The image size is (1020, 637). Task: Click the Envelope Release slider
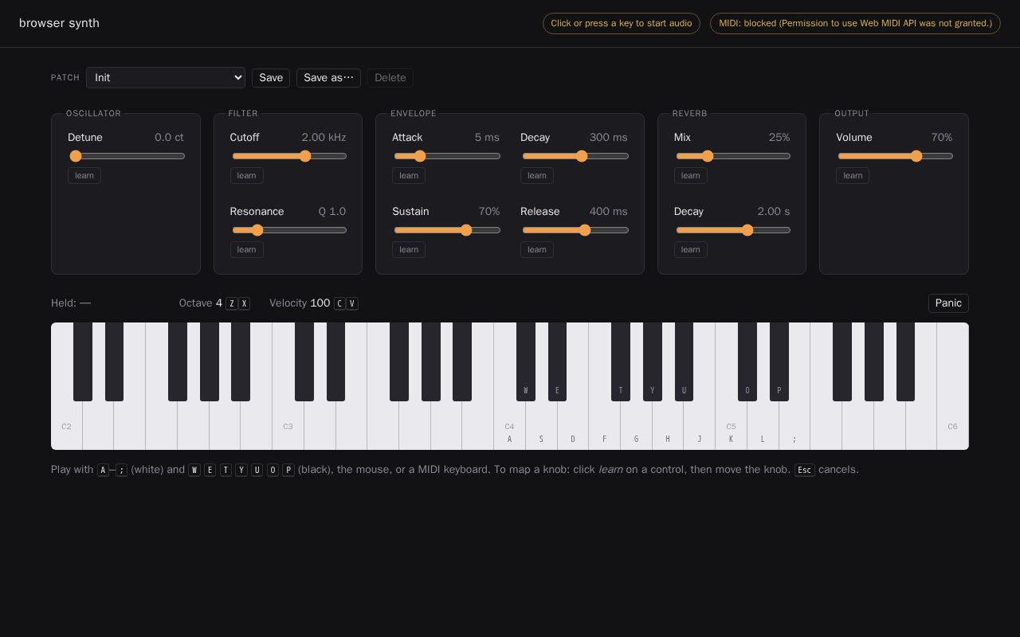coord(575,230)
